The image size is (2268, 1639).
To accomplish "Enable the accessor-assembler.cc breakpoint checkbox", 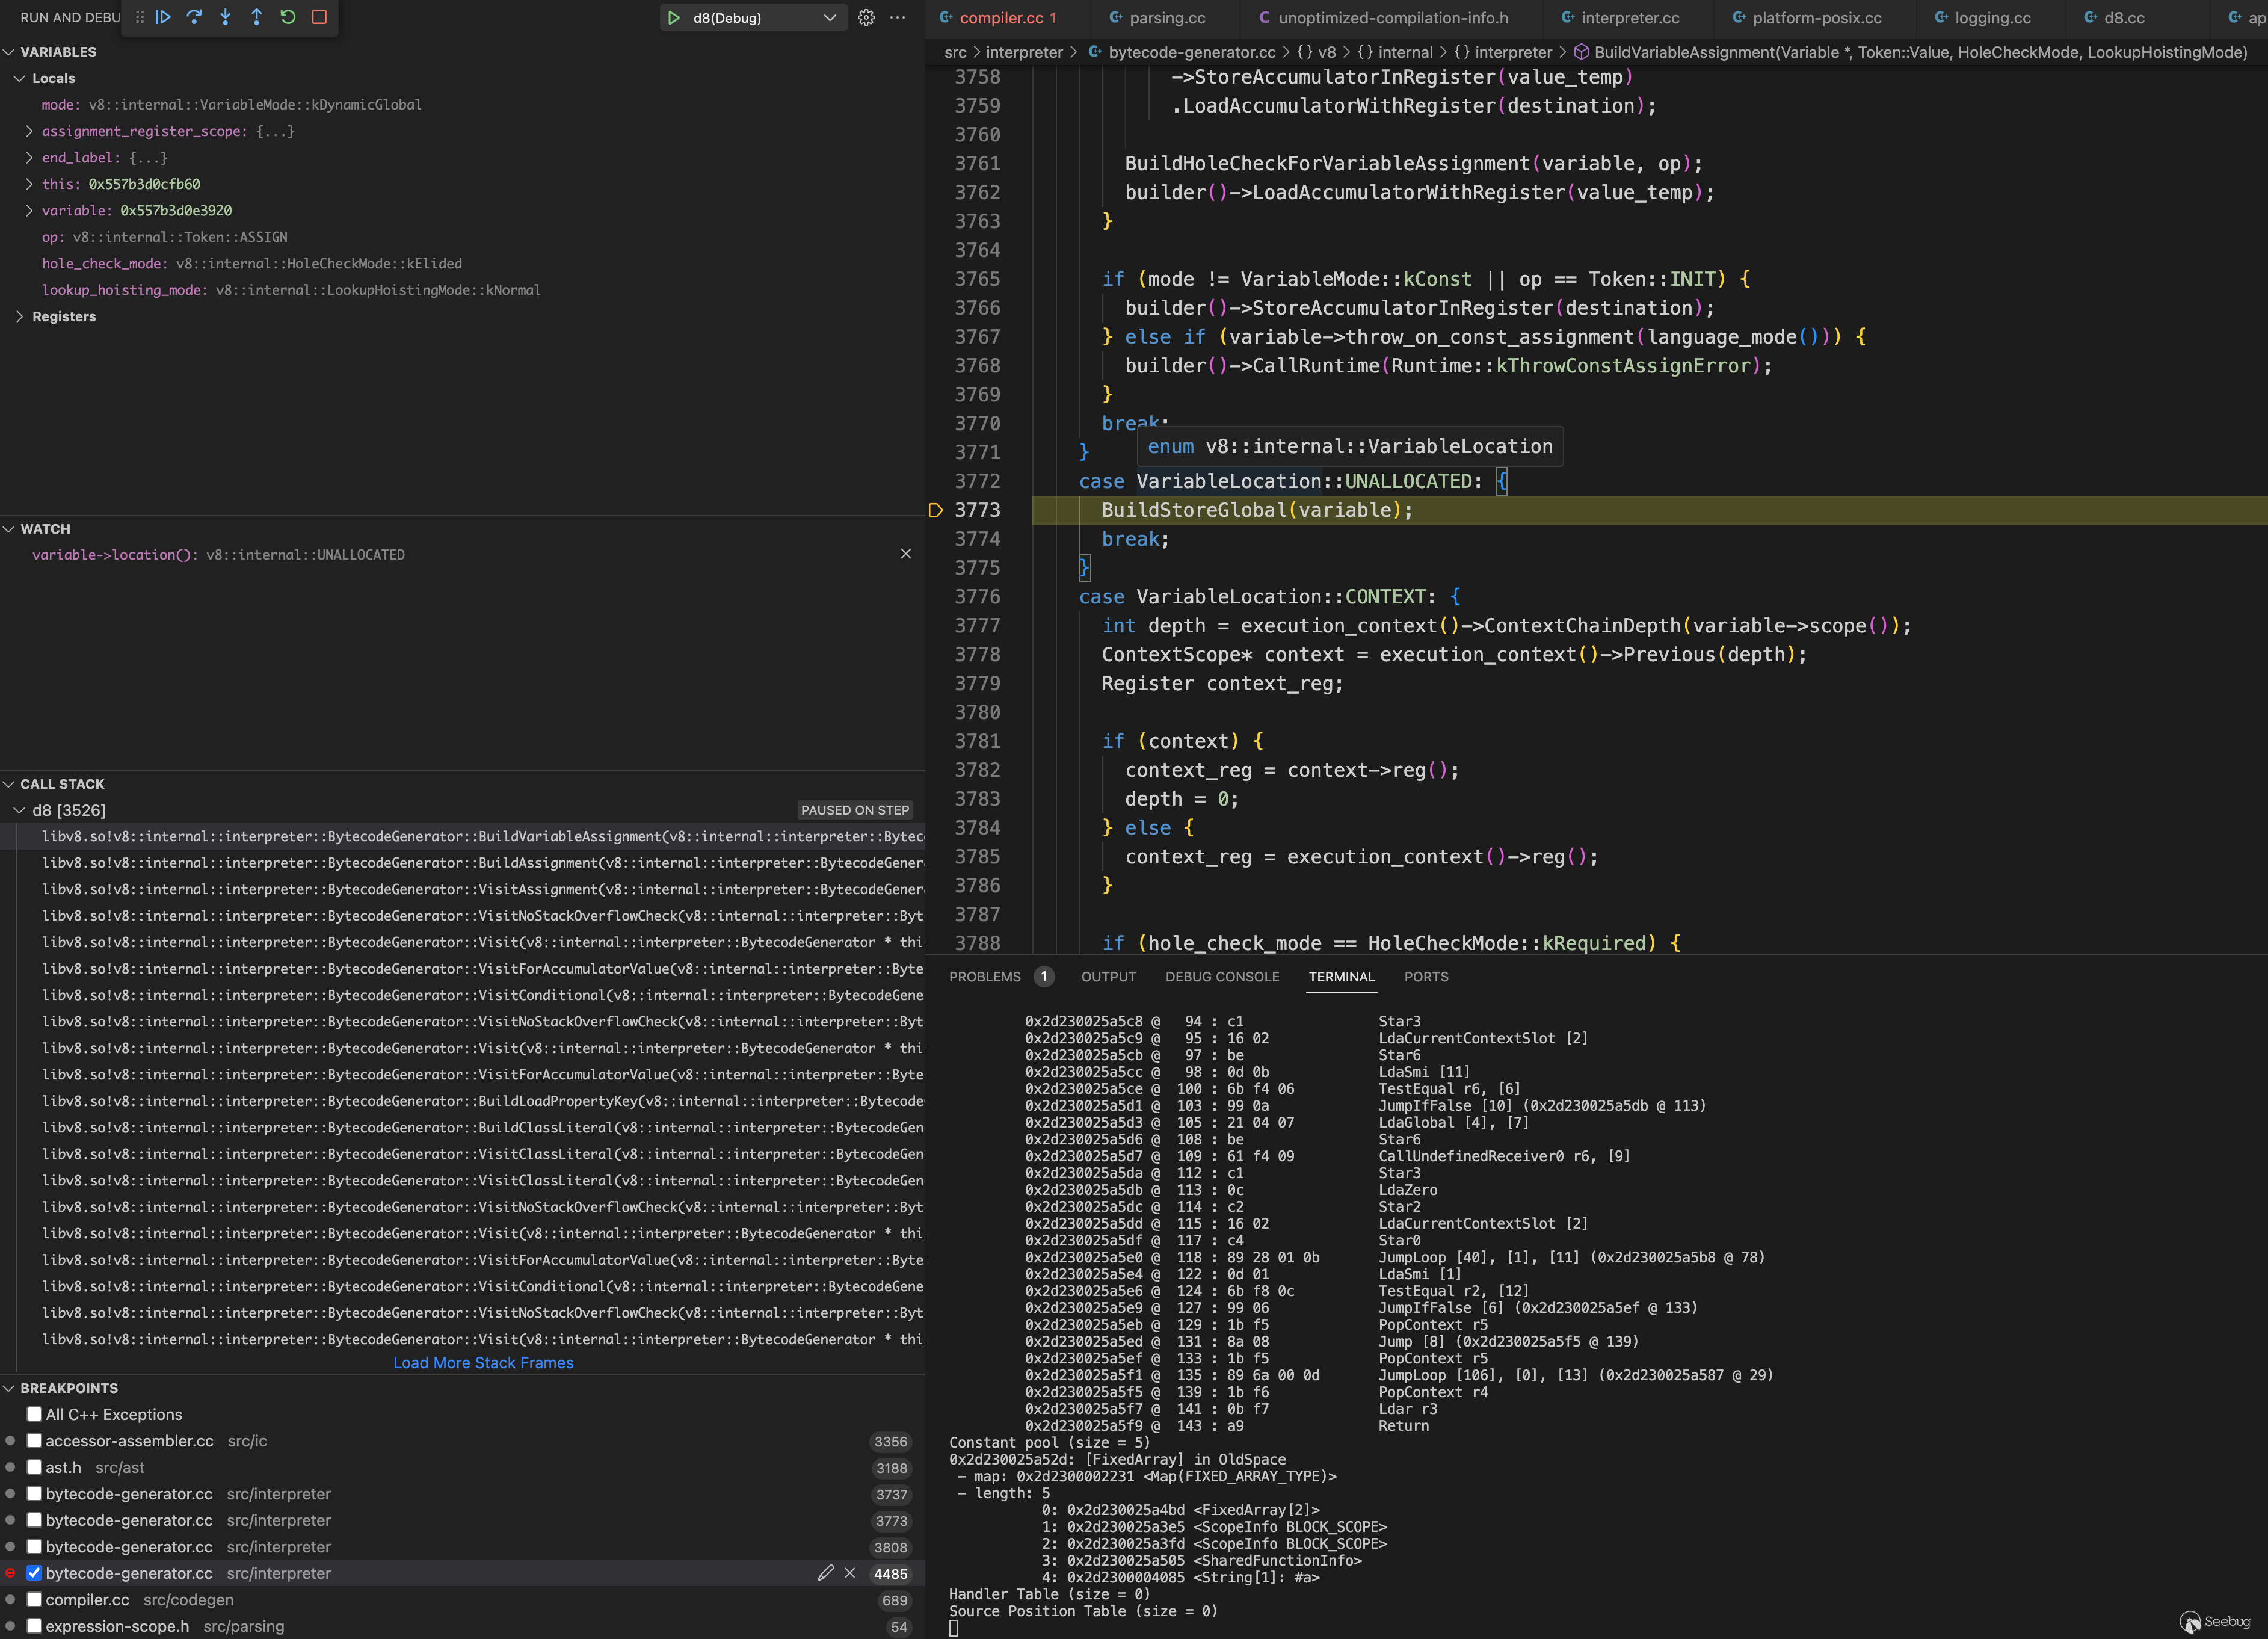I will coord(34,1441).
